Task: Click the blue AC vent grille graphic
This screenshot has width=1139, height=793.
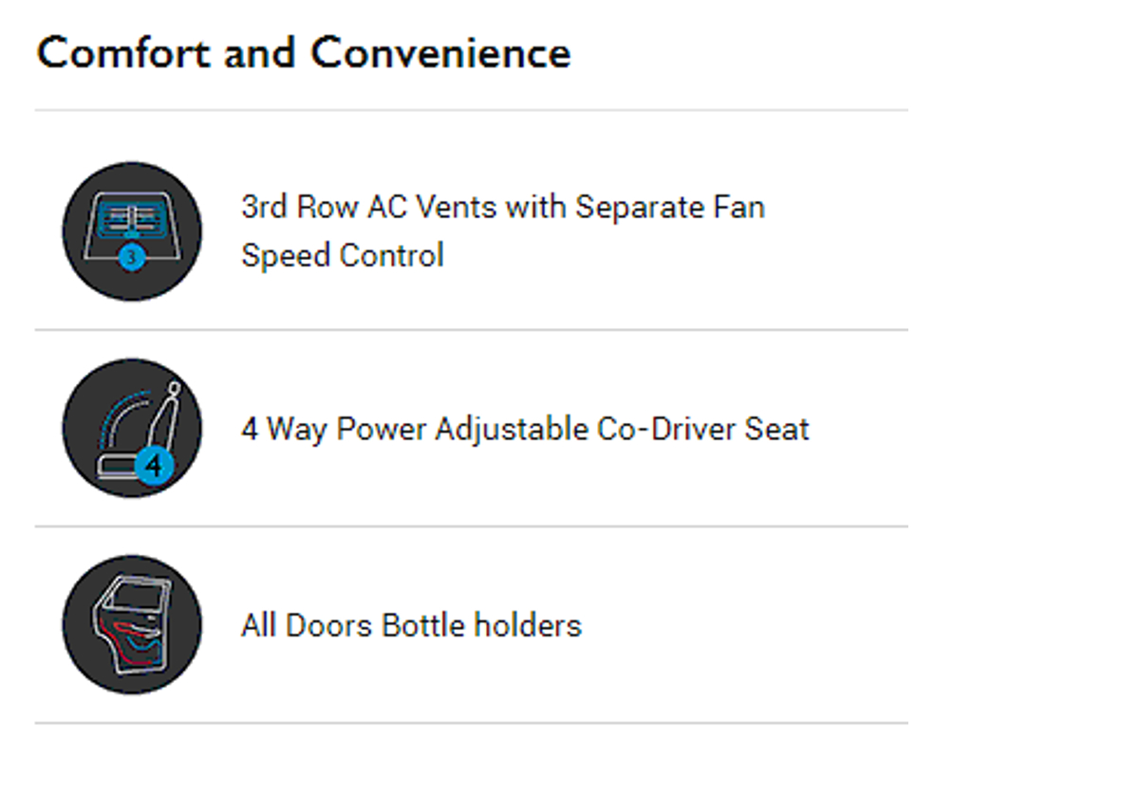Action: click(132, 219)
